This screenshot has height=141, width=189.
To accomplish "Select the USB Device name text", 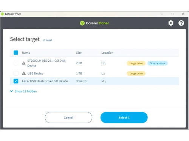I will [35, 73].
